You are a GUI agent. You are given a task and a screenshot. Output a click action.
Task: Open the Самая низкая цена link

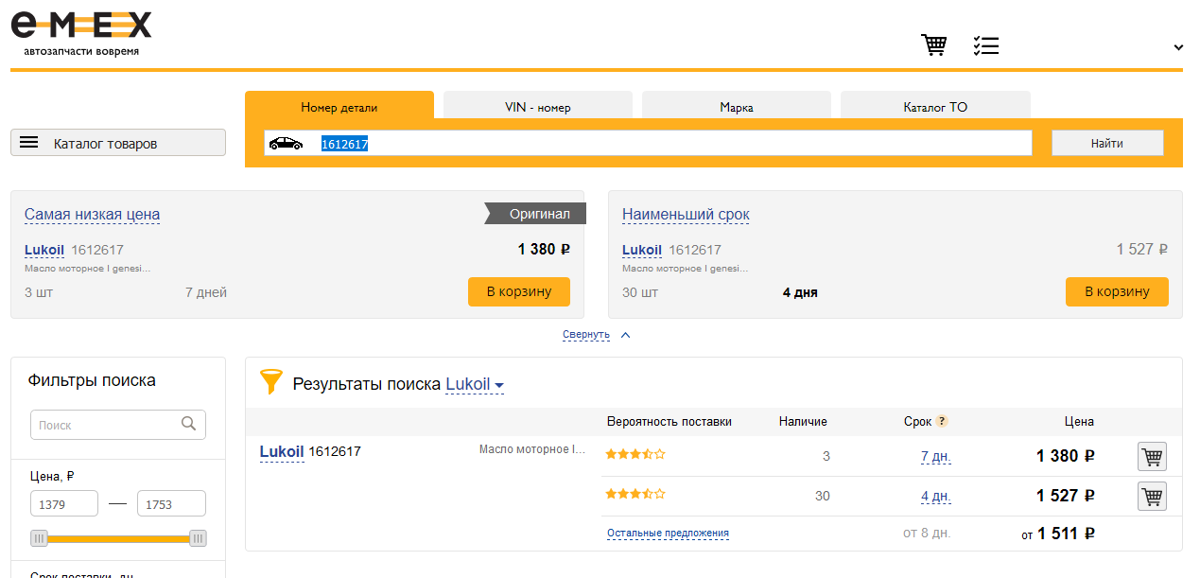[92, 215]
